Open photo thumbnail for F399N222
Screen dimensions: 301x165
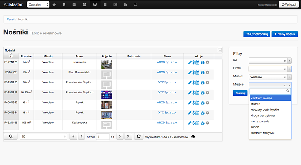(x=106, y=95)
